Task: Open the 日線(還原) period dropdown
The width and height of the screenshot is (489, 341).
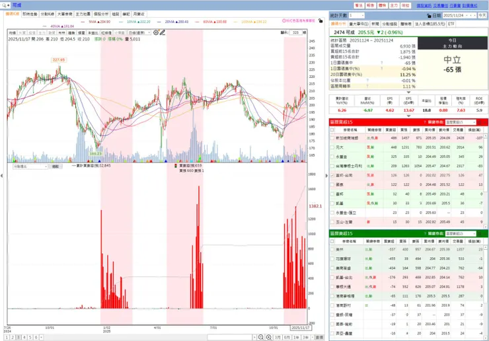Action: 139,32
